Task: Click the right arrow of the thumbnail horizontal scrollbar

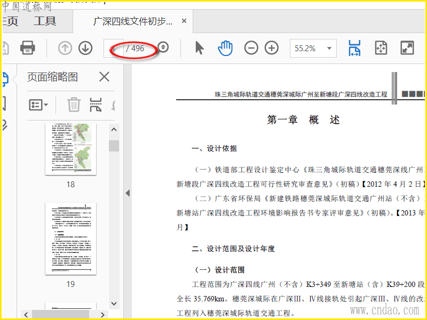Action: coord(102,315)
